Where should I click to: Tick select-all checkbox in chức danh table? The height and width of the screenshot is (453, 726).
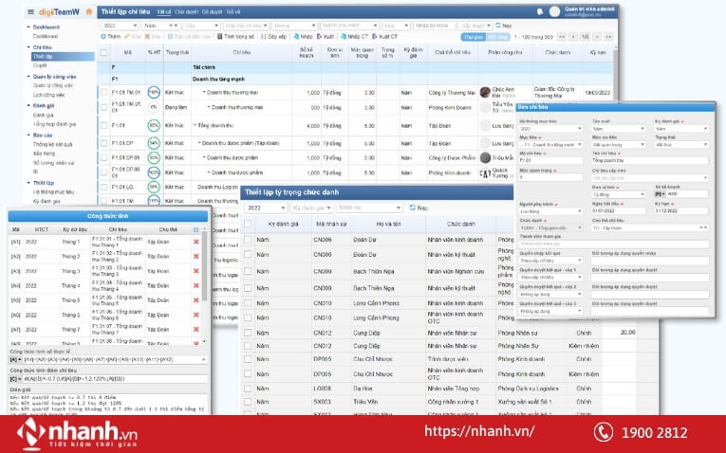tap(249, 224)
